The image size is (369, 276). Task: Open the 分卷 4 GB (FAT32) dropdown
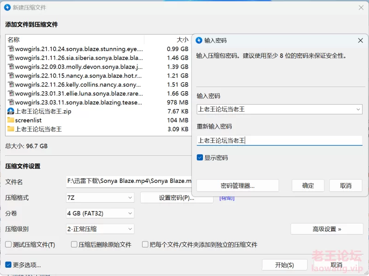[x=100, y=213]
